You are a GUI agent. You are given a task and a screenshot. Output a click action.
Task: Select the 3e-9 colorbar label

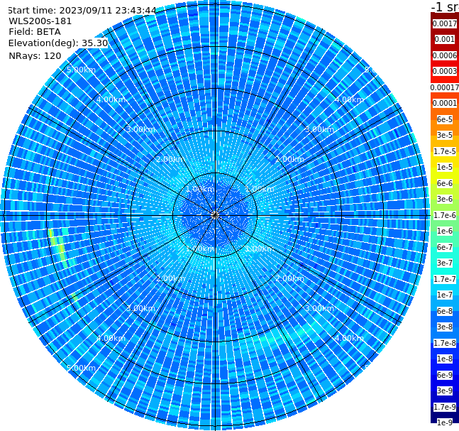point(445,391)
